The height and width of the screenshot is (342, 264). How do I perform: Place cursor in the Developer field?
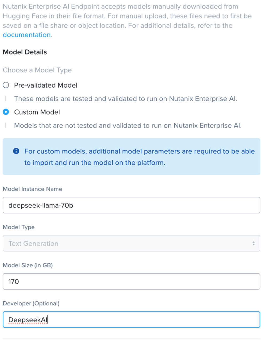pos(131,320)
